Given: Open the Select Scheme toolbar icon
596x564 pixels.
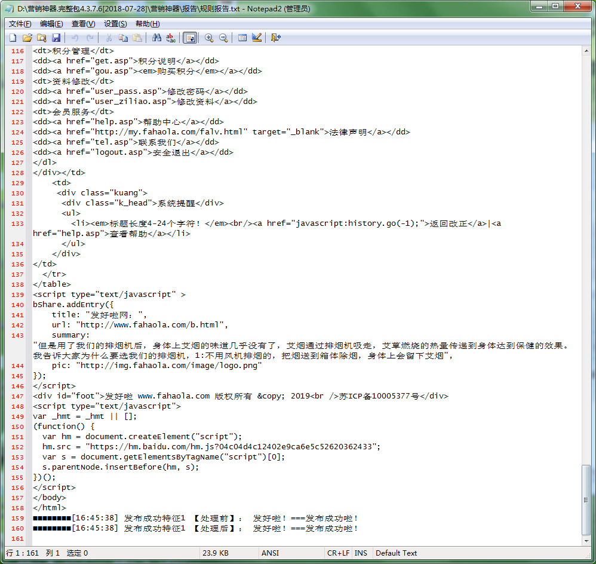Looking at the screenshot, I should (x=242, y=38).
